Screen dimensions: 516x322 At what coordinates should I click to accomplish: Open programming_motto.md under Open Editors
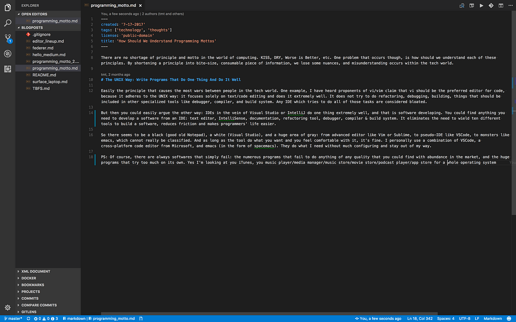48,21
